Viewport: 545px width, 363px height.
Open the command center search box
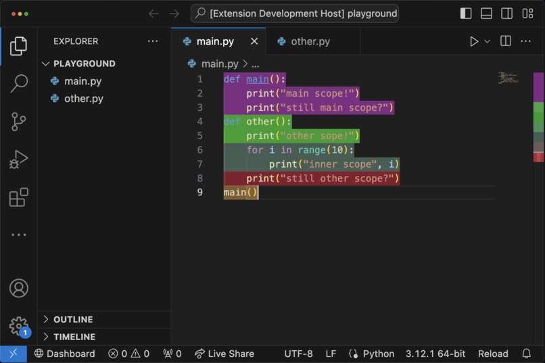pos(295,14)
